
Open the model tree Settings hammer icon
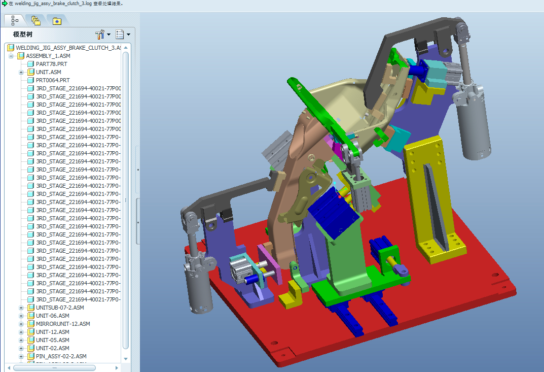click(x=99, y=35)
